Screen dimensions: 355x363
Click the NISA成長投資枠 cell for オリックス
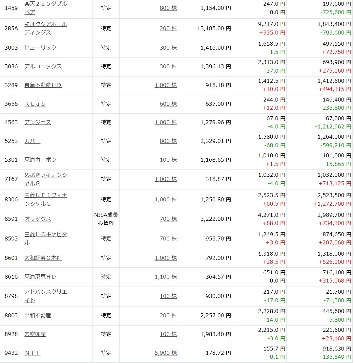tap(106, 219)
